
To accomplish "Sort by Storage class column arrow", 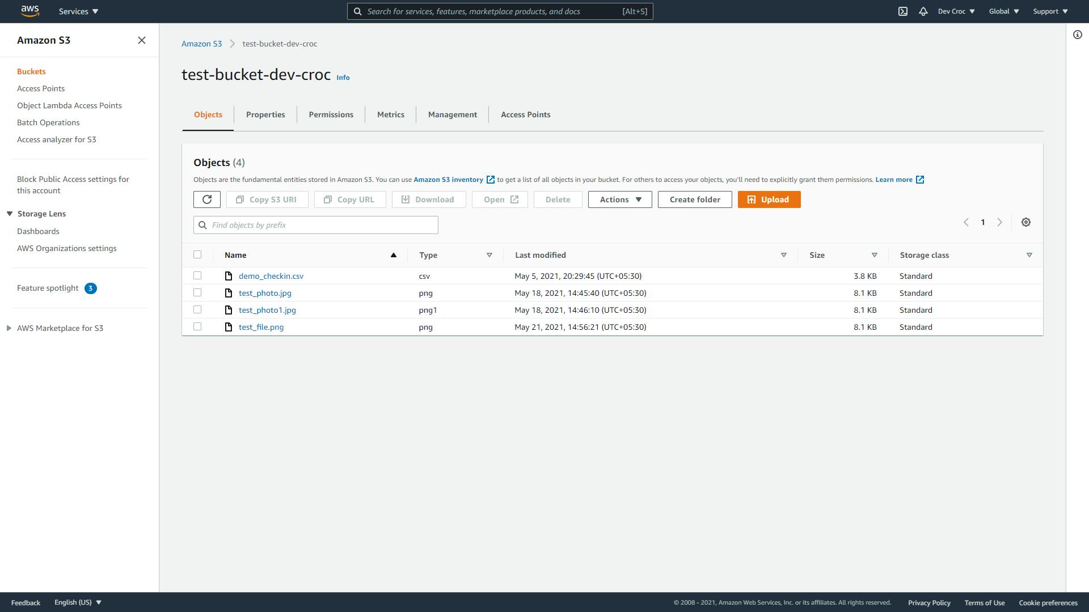I will [x=1029, y=255].
